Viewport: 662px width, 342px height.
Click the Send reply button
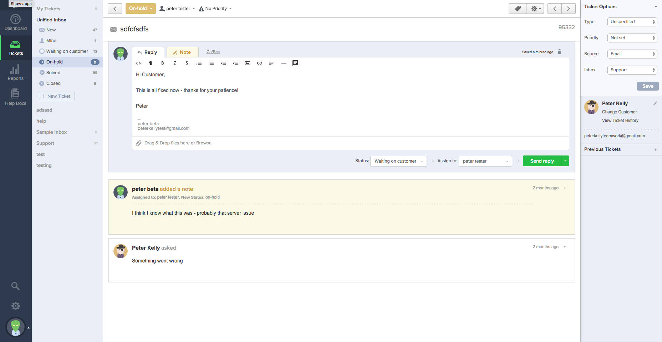pos(542,161)
